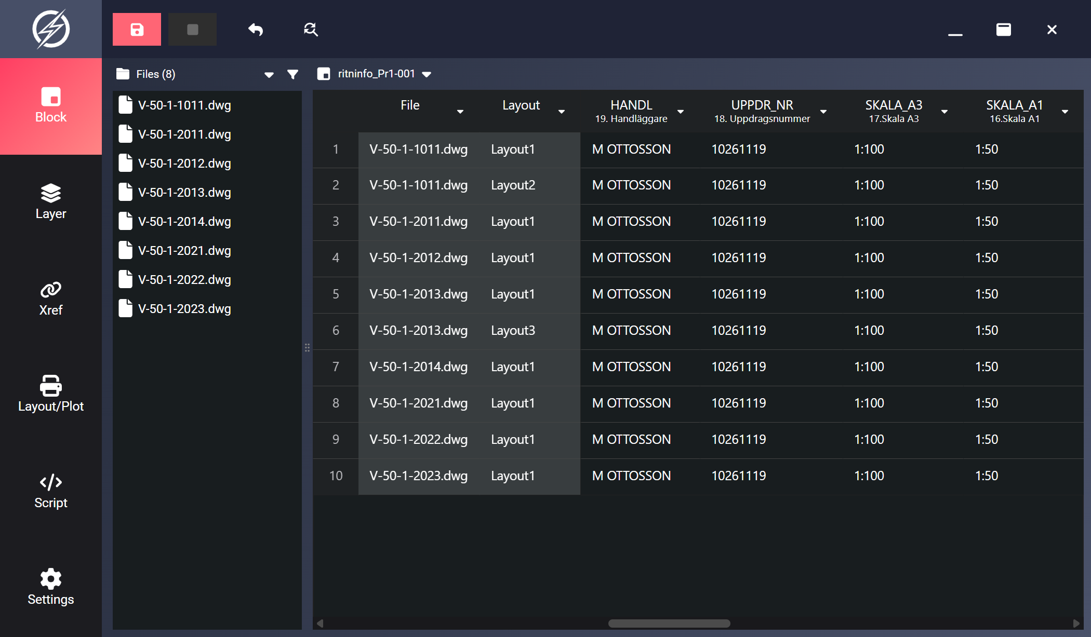Open the UPPDR_NR column dropdown arrow
1091x637 pixels.
coord(823,112)
